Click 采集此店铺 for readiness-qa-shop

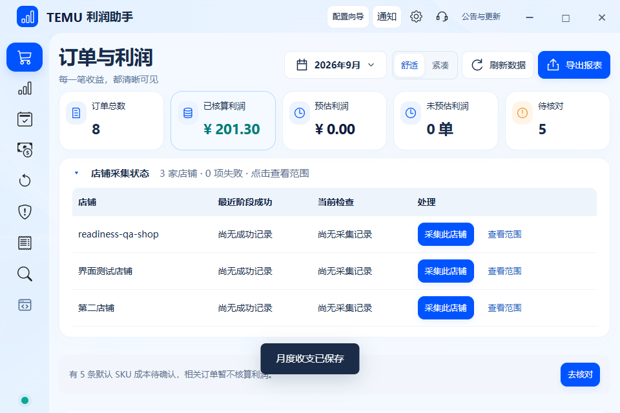446,234
